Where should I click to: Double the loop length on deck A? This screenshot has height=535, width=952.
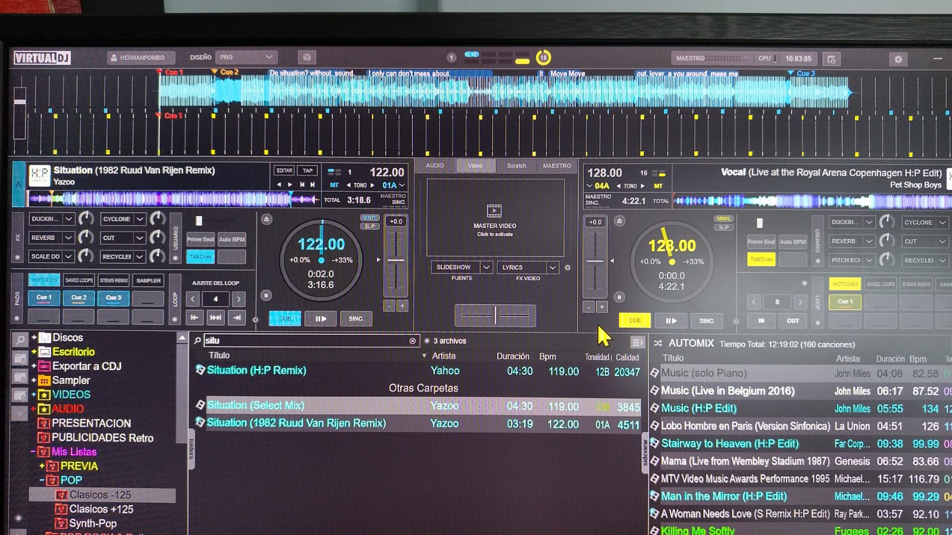coord(238,299)
